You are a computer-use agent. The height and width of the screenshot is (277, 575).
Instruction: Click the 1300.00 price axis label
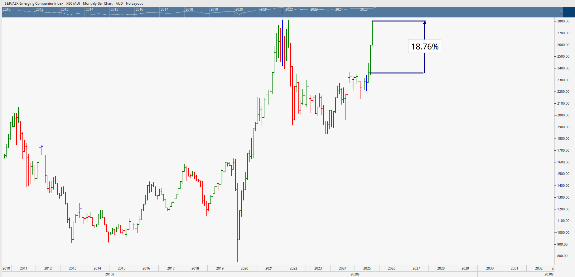point(563,197)
